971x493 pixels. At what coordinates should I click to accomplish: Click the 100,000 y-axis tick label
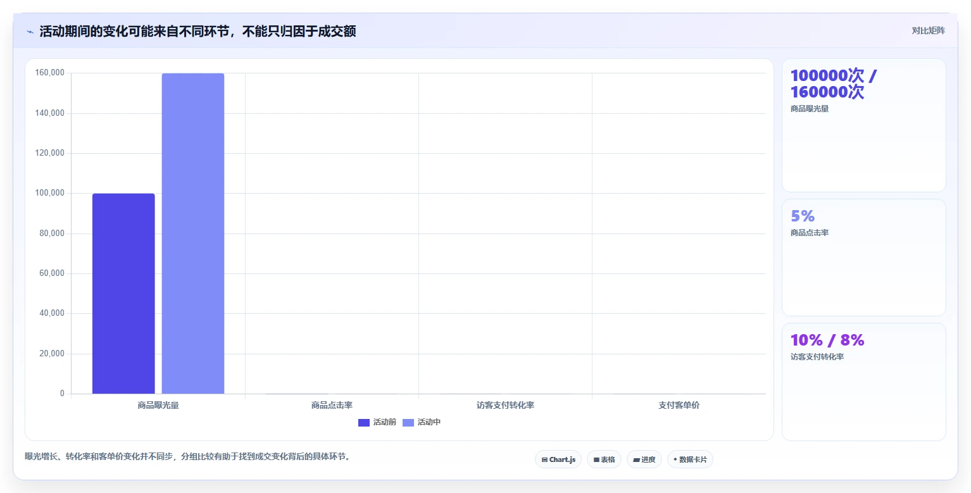(x=50, y=193)
